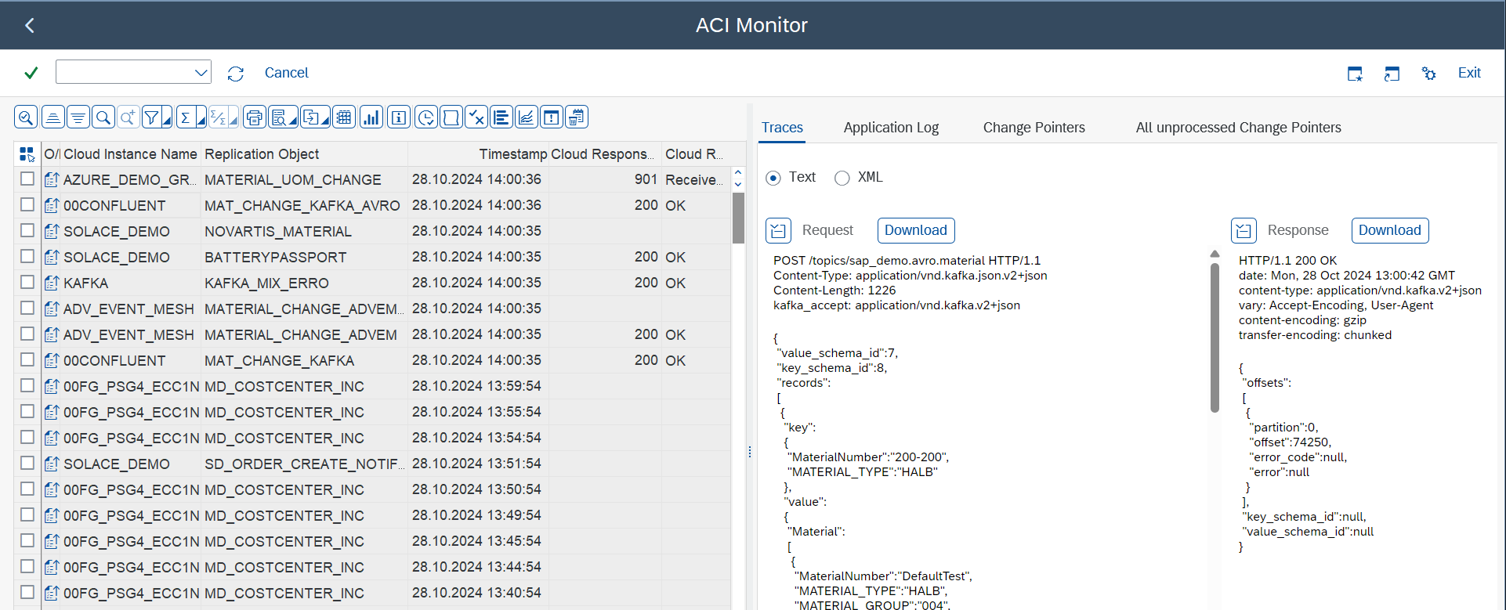Click the Response pane expand icon
Screen dimensions: 1506x610
1244,230
